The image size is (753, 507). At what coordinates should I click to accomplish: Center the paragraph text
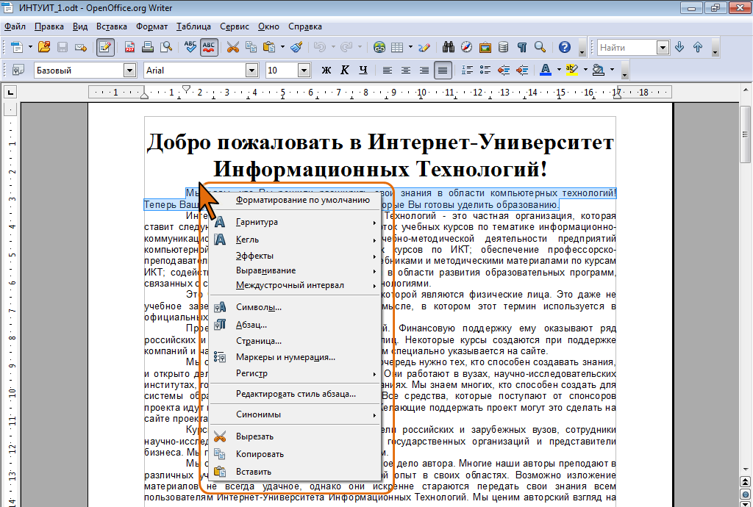pyautogui.click(x=406, y=70)
